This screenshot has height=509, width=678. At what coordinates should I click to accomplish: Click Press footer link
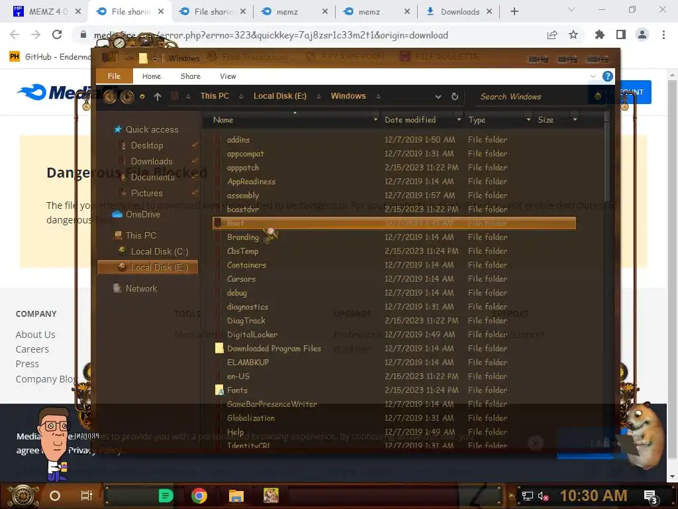click(27, 364)
